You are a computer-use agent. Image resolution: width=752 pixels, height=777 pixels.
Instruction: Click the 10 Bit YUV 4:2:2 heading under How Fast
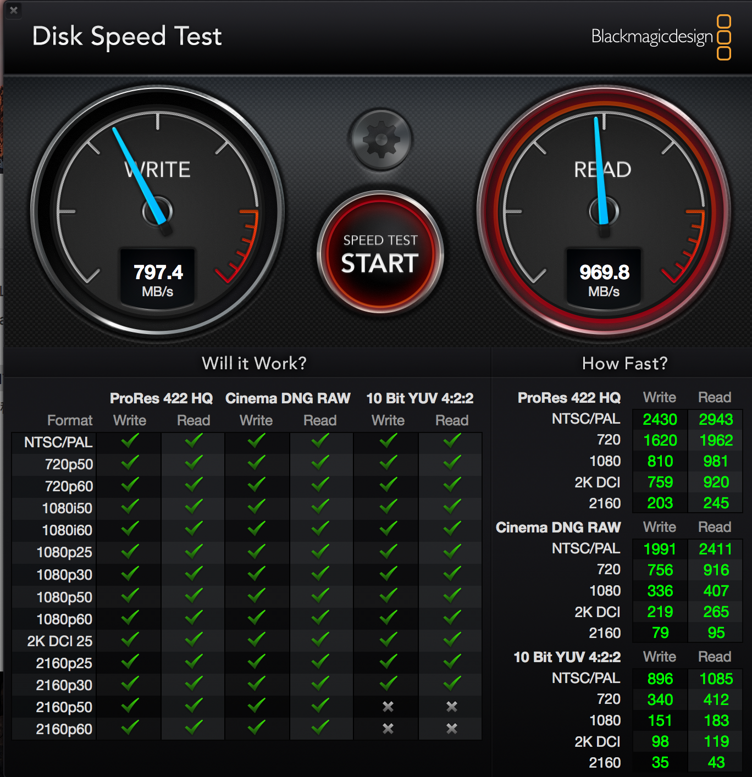pyautogui.click(x=567, y=657)
